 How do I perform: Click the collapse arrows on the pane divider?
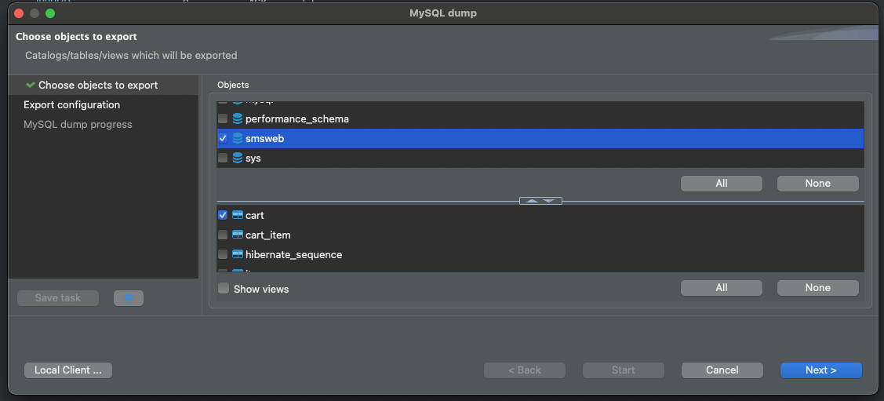pyautogui.click(x=540, y=201)
